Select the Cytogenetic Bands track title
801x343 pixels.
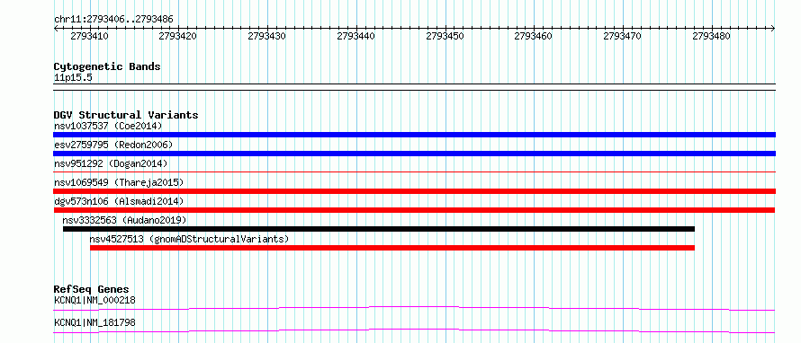click(107, 66)
